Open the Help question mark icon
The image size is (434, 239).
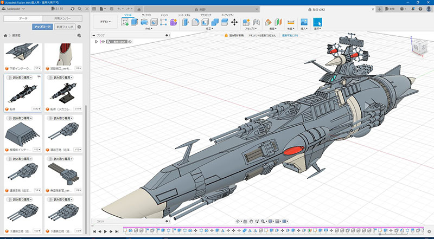[x=420, y=9]
